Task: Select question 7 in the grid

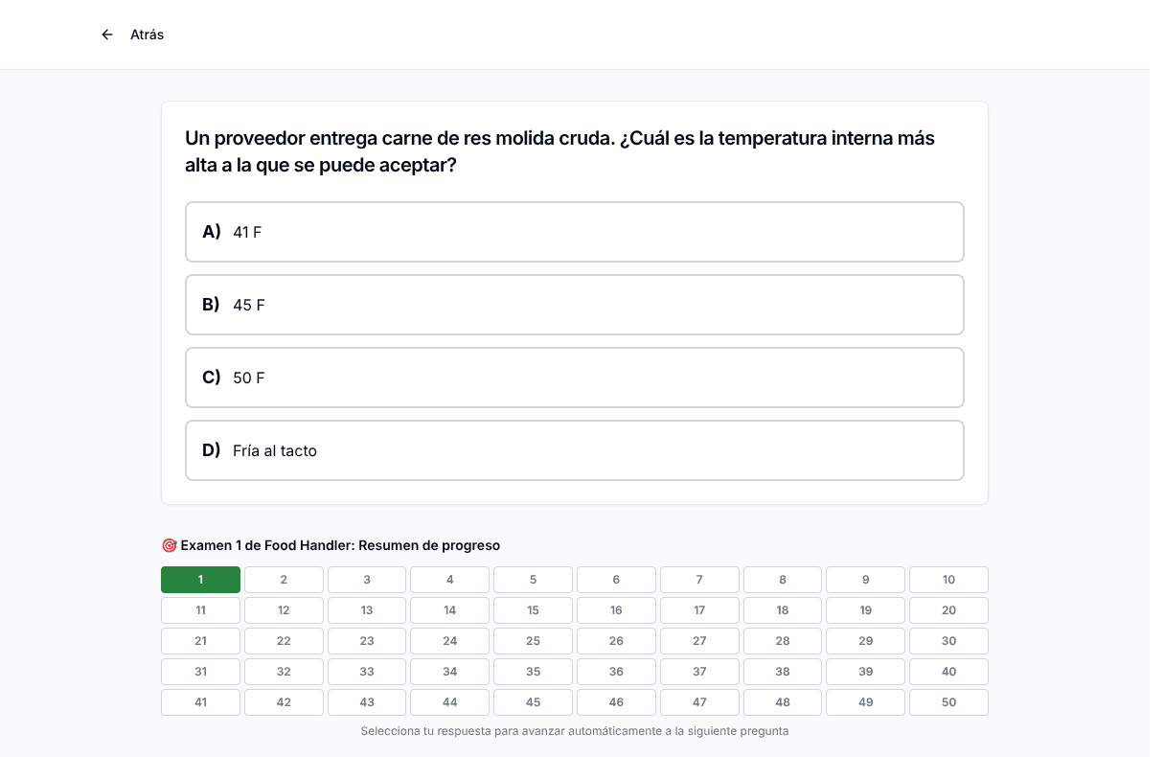Action: pyautogui.click(x=699, y=580)
